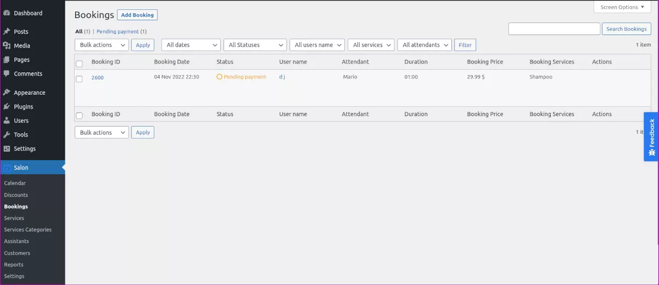
Task: Click the footer Duration column label
Action: pyautogui.click(x=416, y=114)
